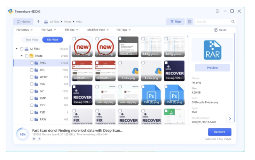
Task: Click the drive icon in breadcrumb
Action: pos(46,22)
